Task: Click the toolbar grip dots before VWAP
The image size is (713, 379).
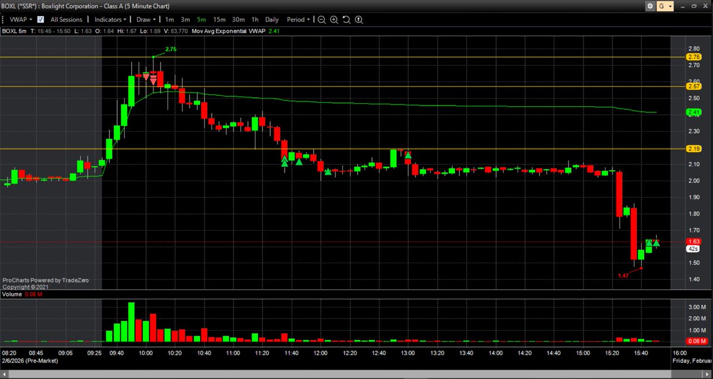Action: coord(4,20)
